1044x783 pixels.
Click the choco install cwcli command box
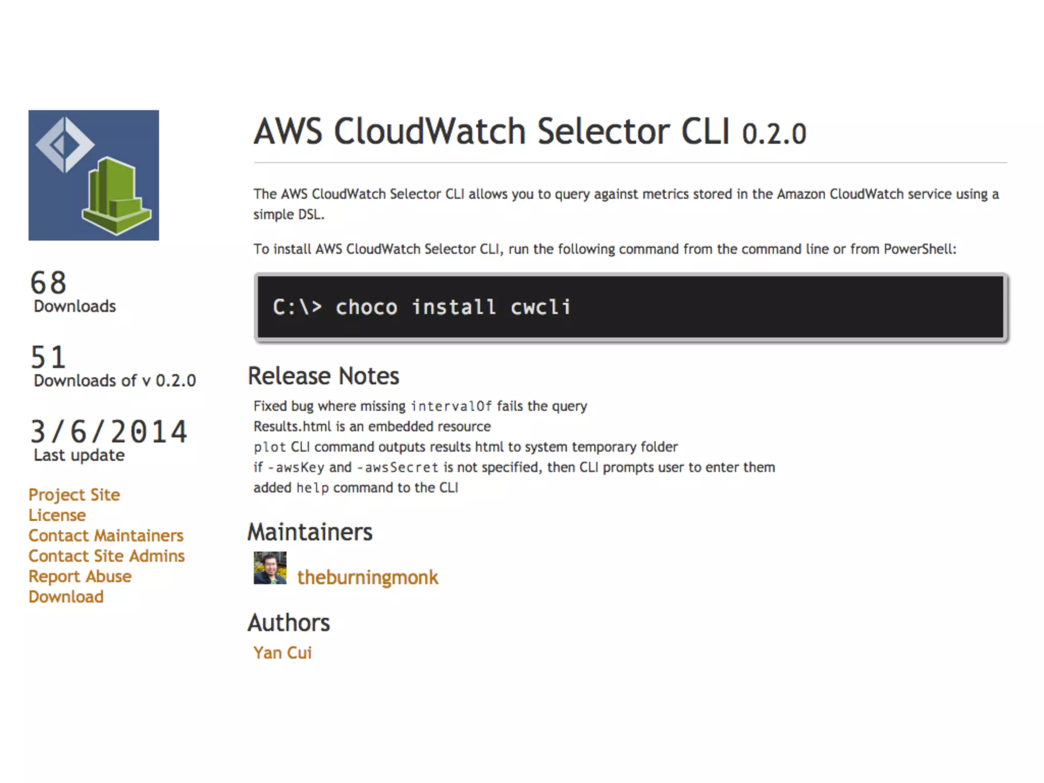631,307
